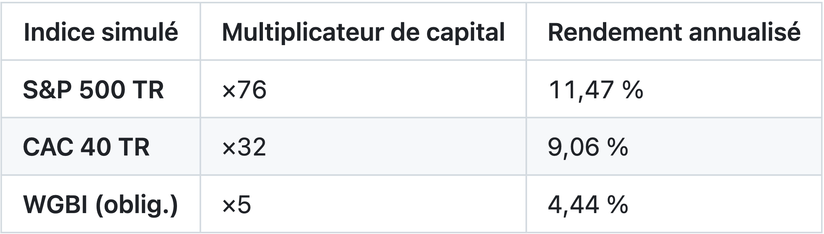This screenshot has width=824, height=234.
Task: Select the 'Indice simulé' column header
Action: click(101, 32)
